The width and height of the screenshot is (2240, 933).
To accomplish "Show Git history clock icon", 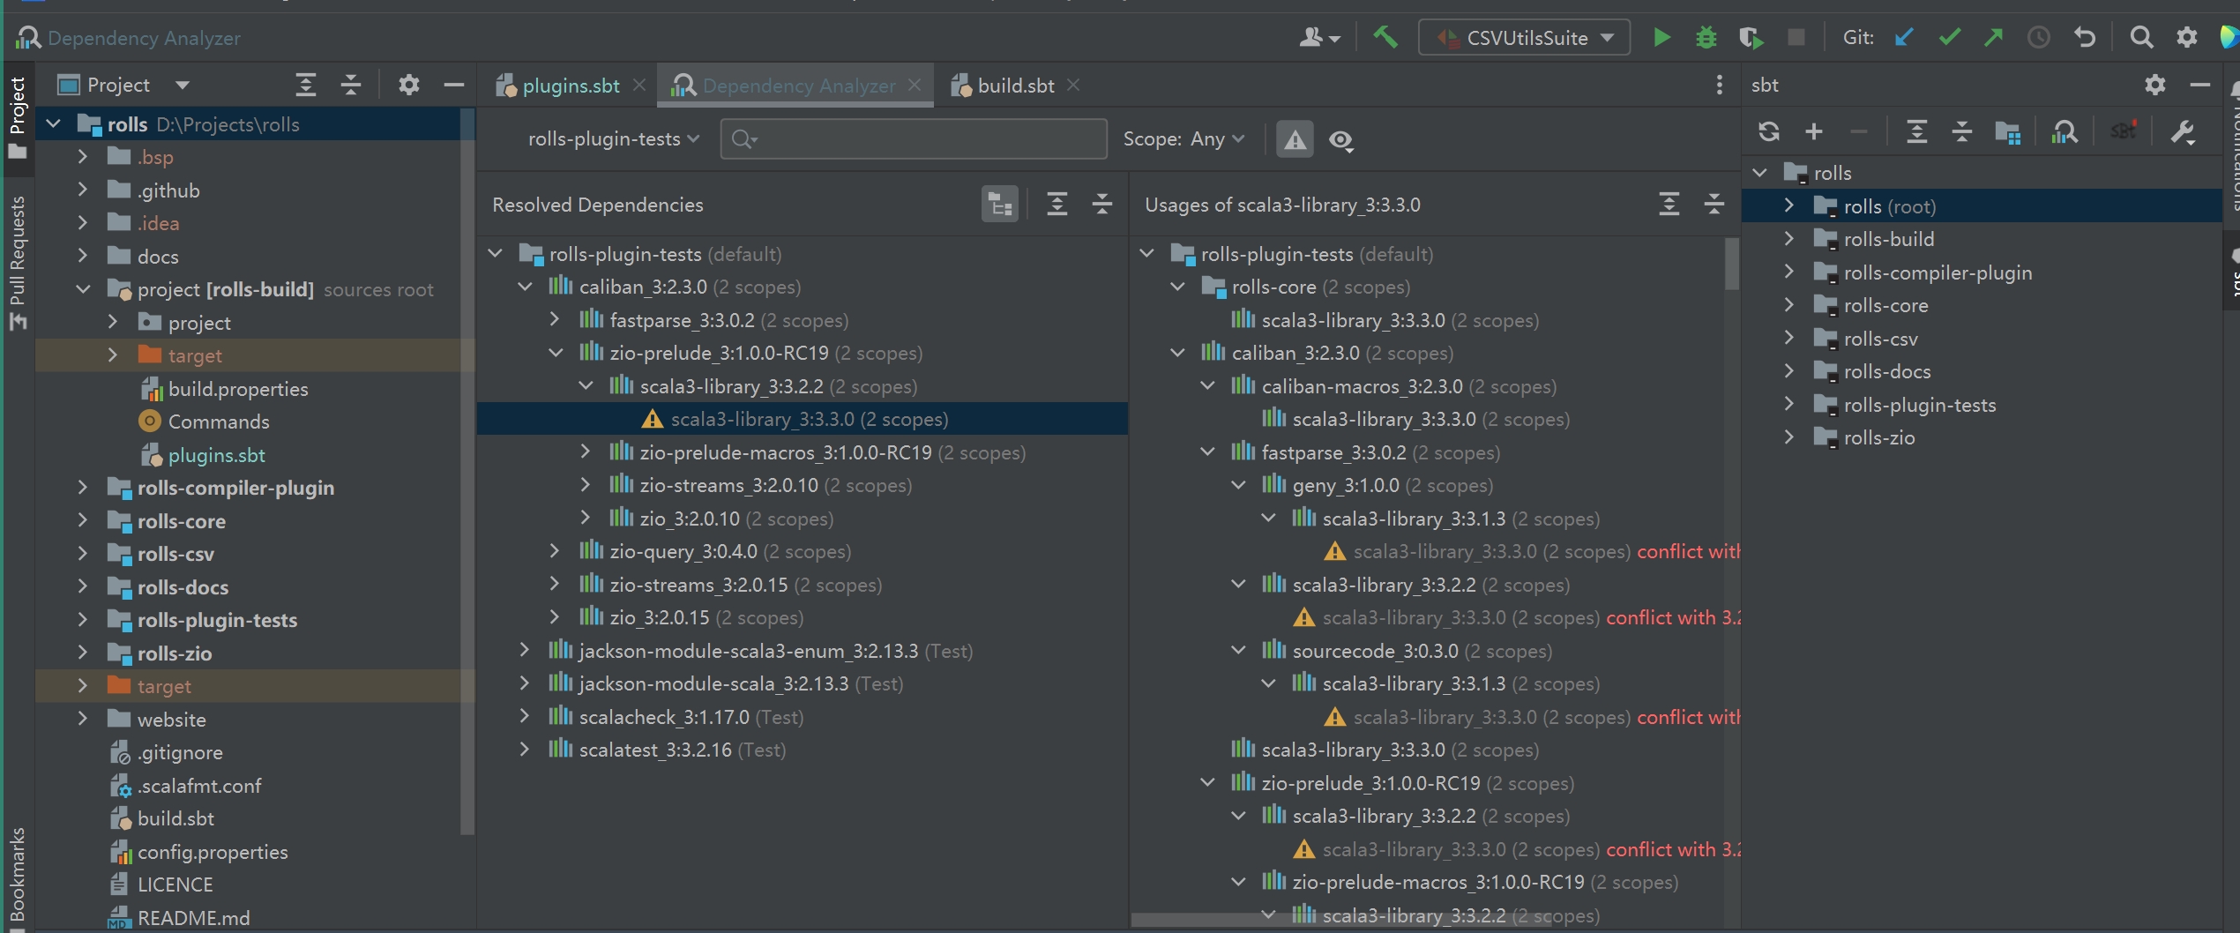I will (2038, 38).
